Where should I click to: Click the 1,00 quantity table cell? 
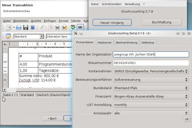click(28, 71)
